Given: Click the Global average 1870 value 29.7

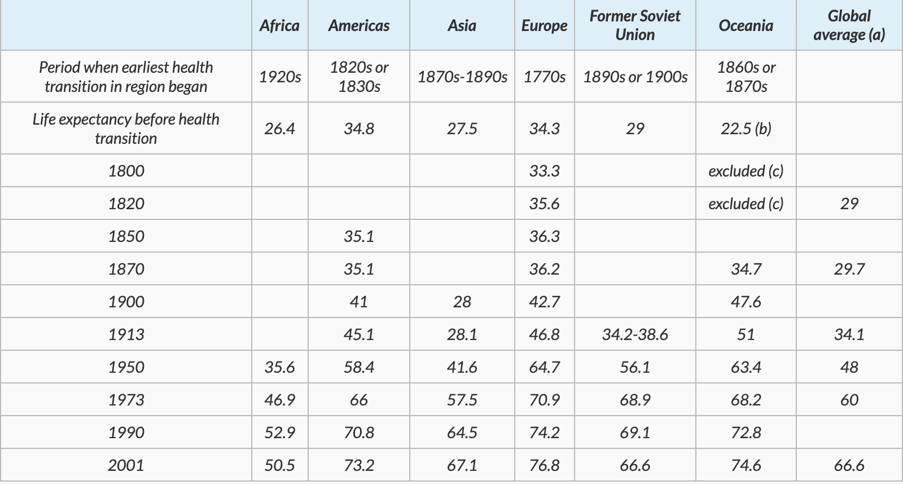Looking at the screenshot, I should pyautogui.click(x=849, y=269).
